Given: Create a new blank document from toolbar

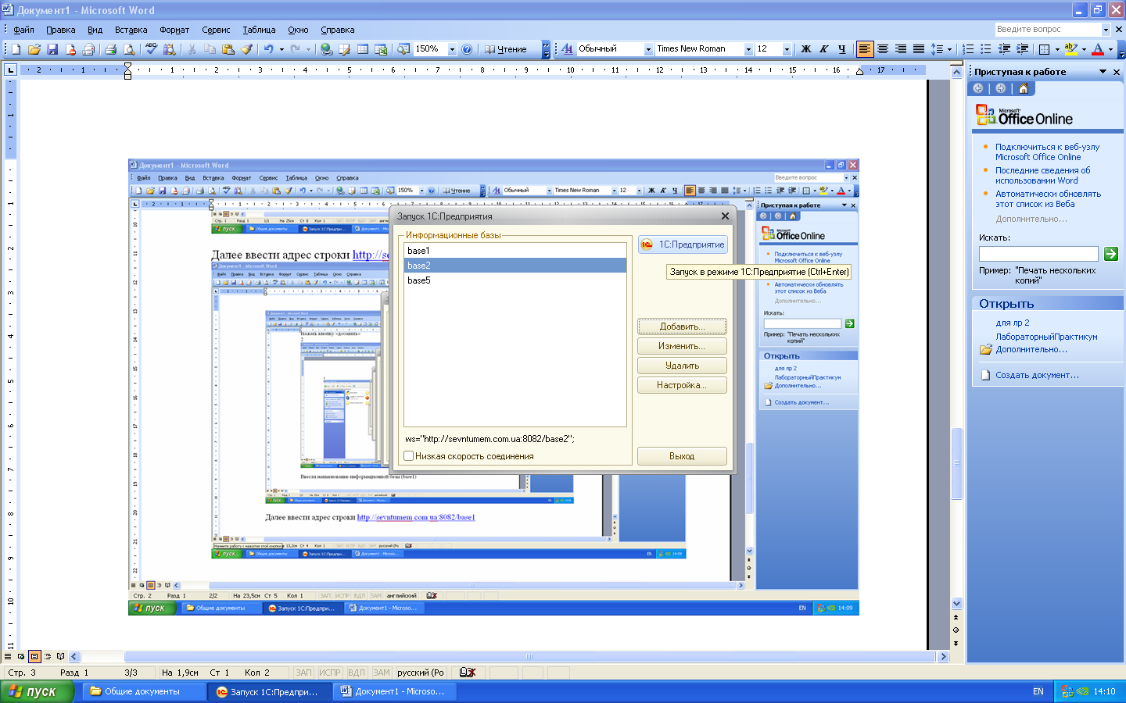Looking at the screenshot, I should [16, 49].
